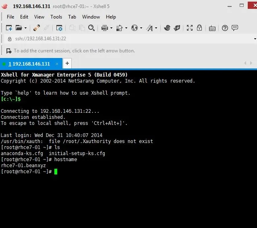
Task: Click the Connect plug icon
Action: point(37,28)
